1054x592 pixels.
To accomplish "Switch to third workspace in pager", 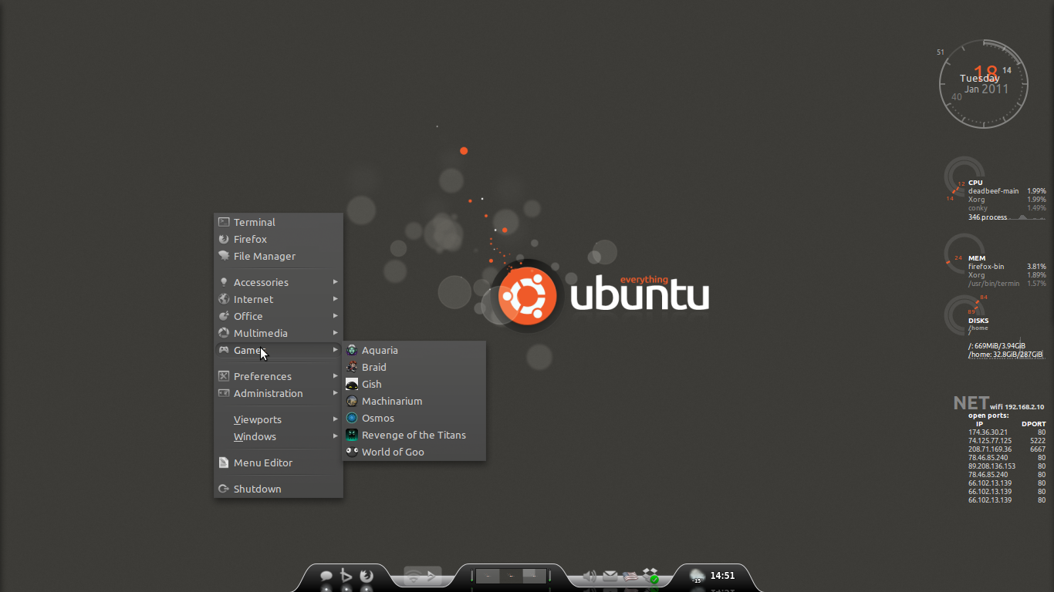I will tap(534, 576).
